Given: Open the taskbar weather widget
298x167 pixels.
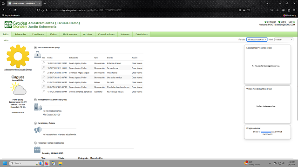Looking at the screenshot, I should pos(252,163).
